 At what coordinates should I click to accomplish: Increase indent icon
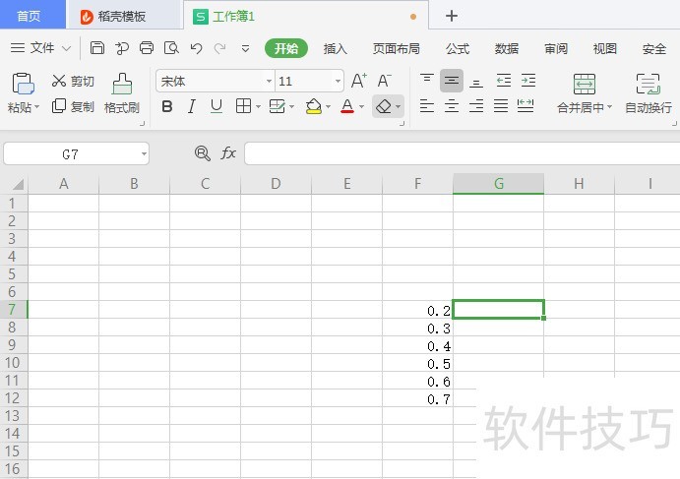(x=528, y=81)
